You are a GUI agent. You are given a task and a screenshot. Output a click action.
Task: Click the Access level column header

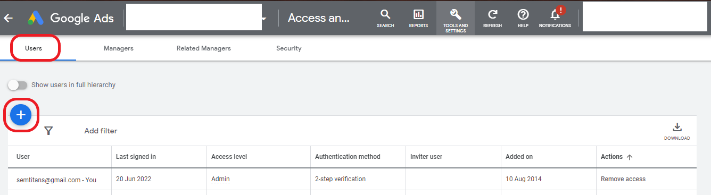(x=229, y=157)
